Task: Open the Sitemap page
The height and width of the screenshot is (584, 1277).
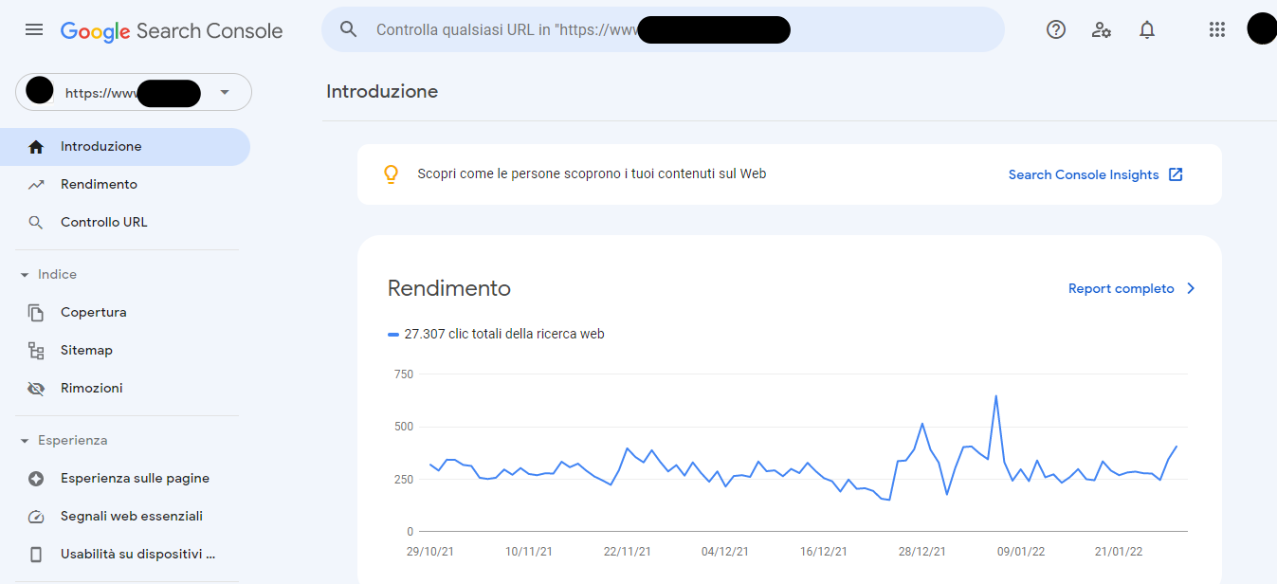Action: coord(86,351)
